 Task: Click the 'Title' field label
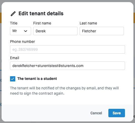(14, 23)
